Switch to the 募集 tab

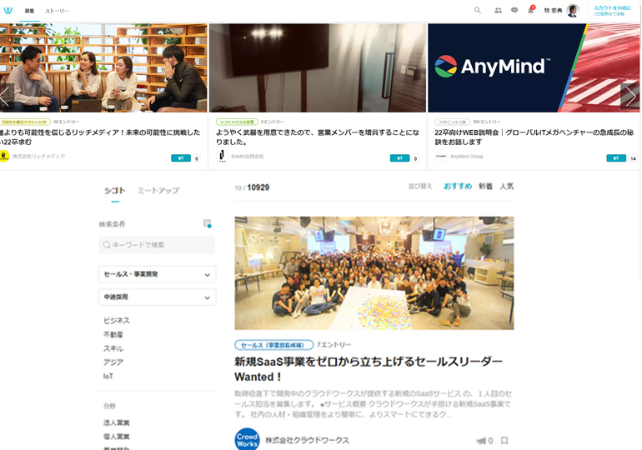click(29, 11)
